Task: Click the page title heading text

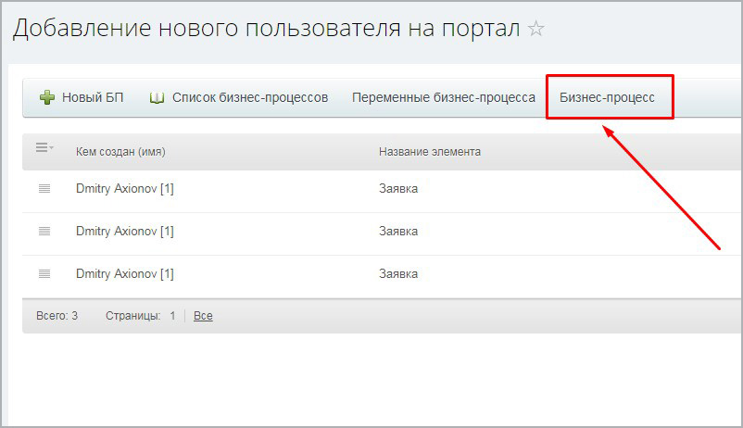Action: (266, 29)
